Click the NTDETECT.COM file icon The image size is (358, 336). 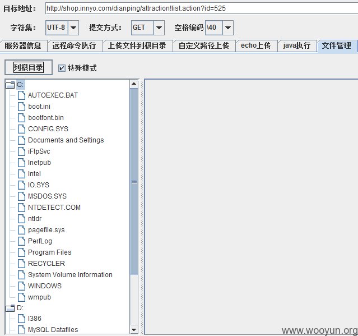click(21, 207)
